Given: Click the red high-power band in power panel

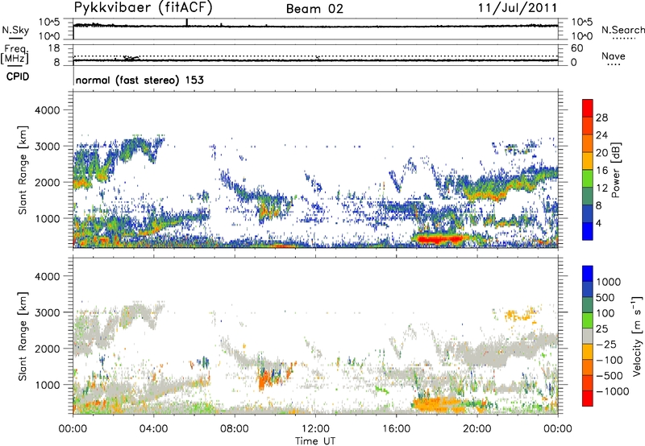Looking at the screenshot, I should [439, 239].
